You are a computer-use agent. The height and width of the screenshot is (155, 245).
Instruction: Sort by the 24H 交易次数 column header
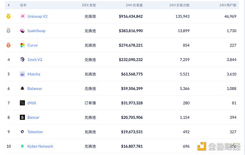pos(179,5)
